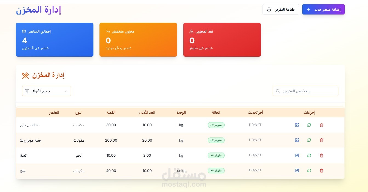Screen dimensions: 368x192
Task: Select the item name جبنة موتزاريلا
Action: pyautogui.click(x=31, y=140)
